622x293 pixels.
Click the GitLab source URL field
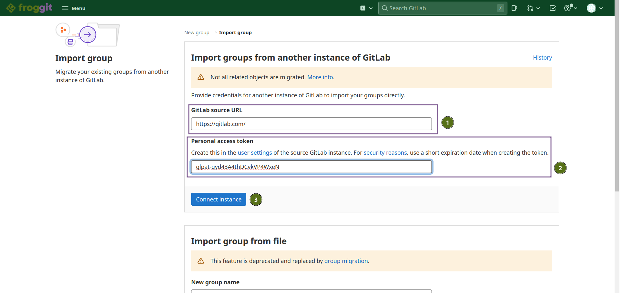pyautogui.click(x=311, y=124)
